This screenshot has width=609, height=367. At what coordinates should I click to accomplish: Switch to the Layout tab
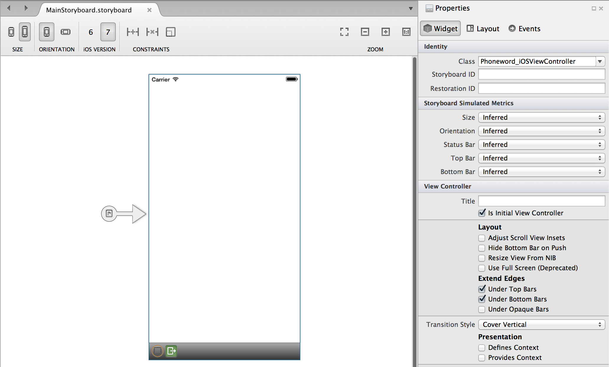[x=483, y=29]
